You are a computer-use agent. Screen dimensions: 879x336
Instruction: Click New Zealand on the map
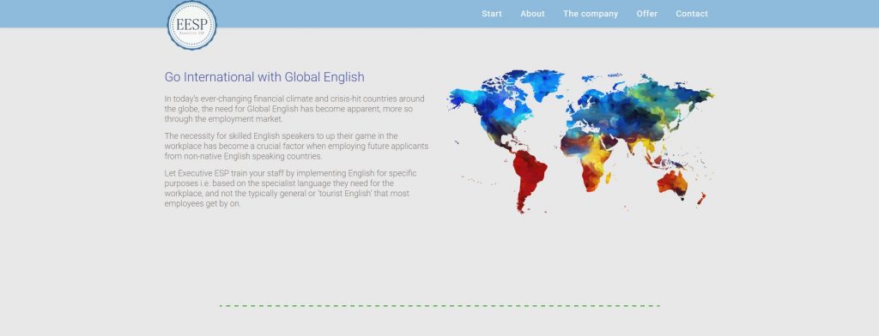tap(701, 198)
